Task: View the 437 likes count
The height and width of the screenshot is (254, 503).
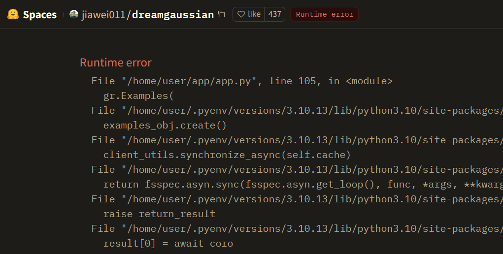Action: click(275, 14)
